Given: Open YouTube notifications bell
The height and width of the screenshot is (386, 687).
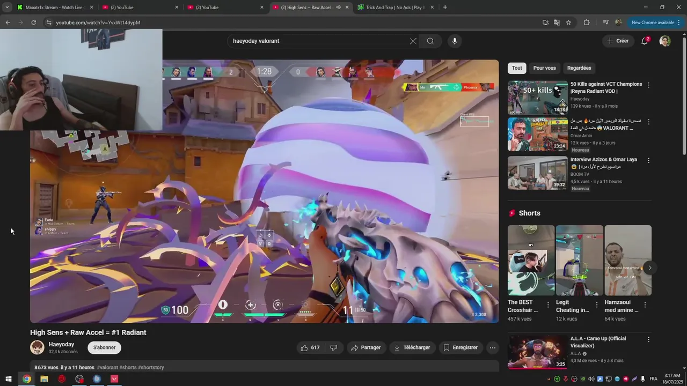Looking at the screenshot, I should (645, 41).
